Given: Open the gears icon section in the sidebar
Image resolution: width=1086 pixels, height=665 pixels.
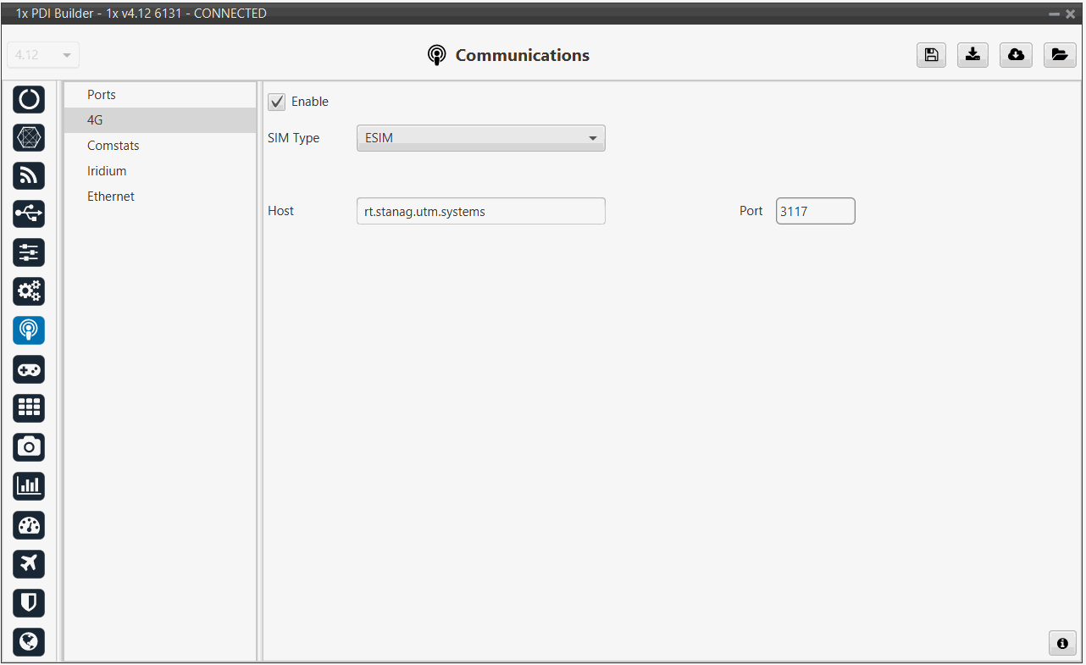Looking at the screenshot, I should point(29,291).
